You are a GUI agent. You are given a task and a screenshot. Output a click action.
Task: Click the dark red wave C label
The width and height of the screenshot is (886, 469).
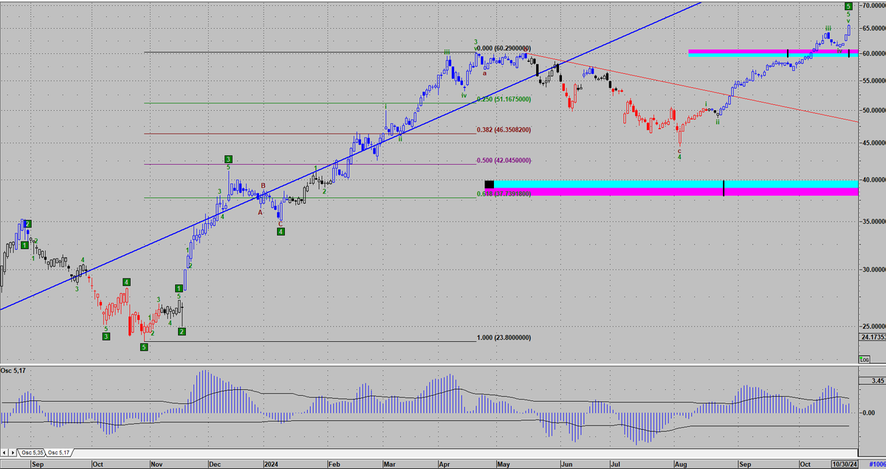pos(280,223)
